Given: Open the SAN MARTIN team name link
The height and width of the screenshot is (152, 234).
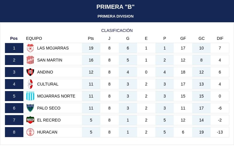Looking at the screenshot, I should (50, 60).
